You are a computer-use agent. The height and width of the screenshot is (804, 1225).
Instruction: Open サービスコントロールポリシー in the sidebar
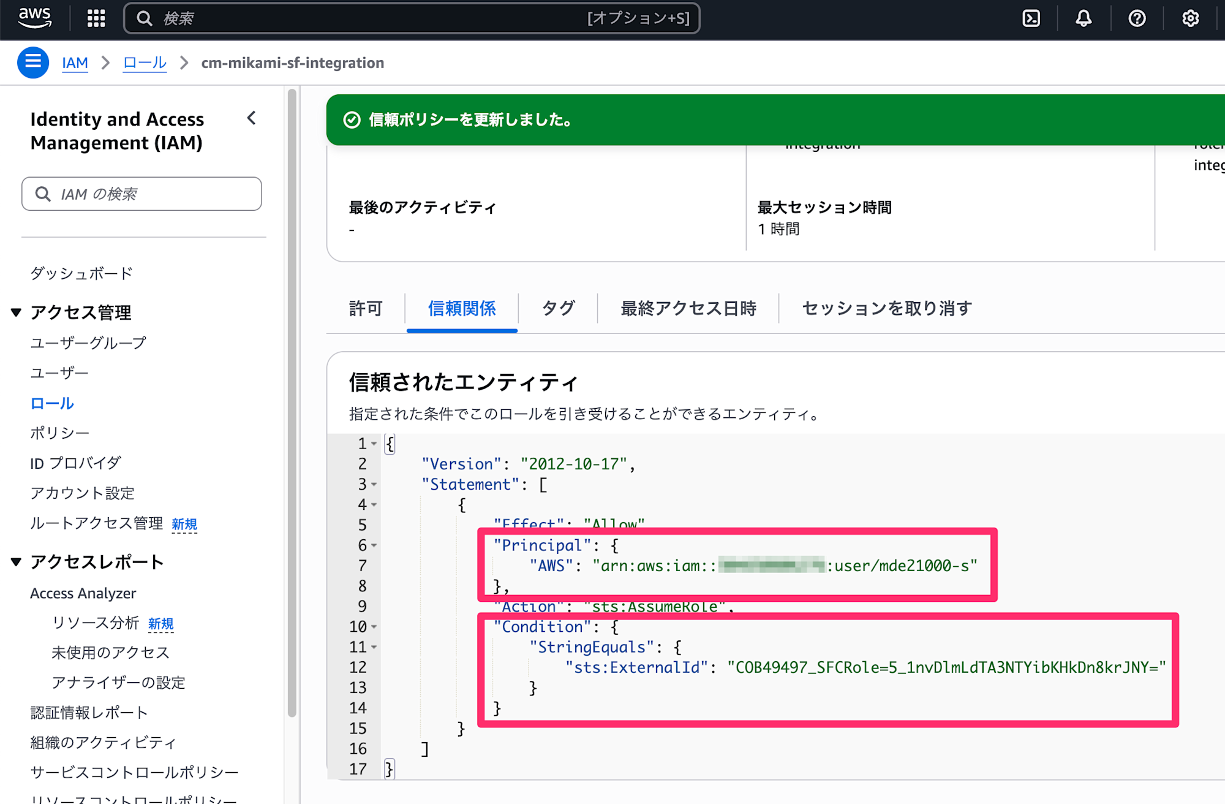click(x=134, y=773)
